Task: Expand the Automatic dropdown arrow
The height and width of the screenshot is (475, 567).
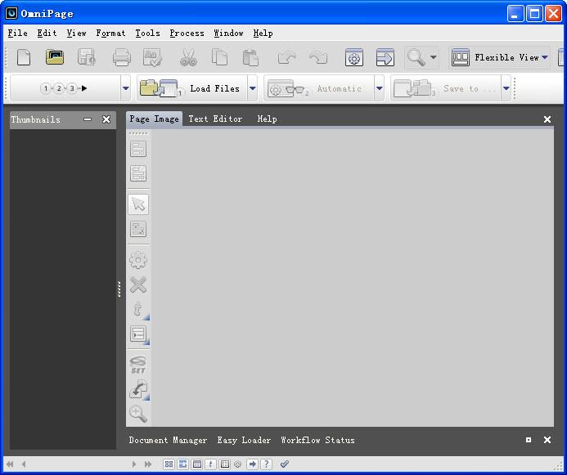Action: coord(380,88)
